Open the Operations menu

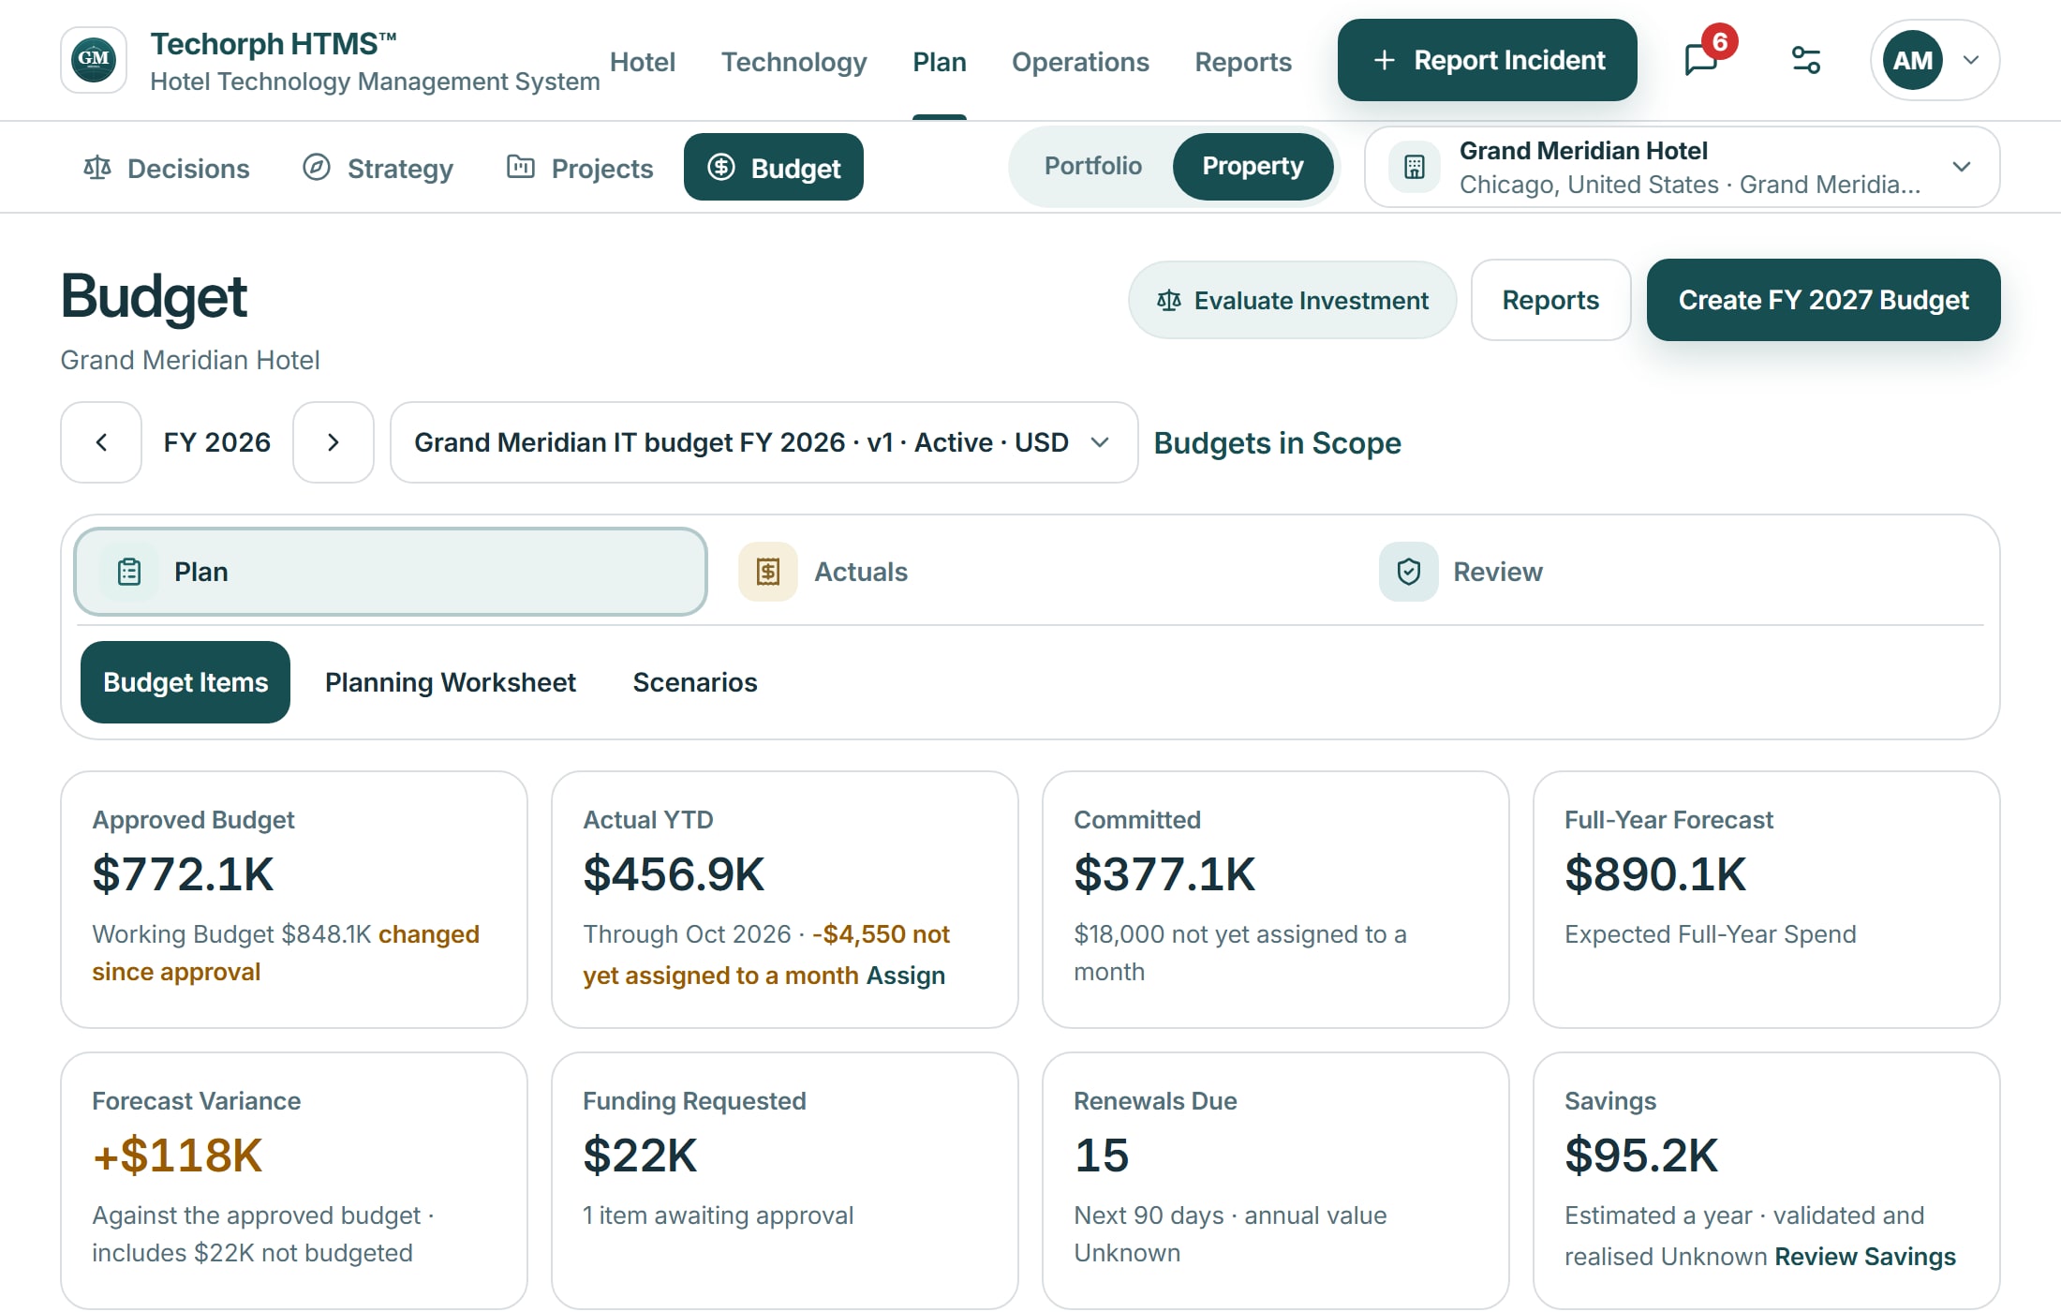(x=1080, y=62)
